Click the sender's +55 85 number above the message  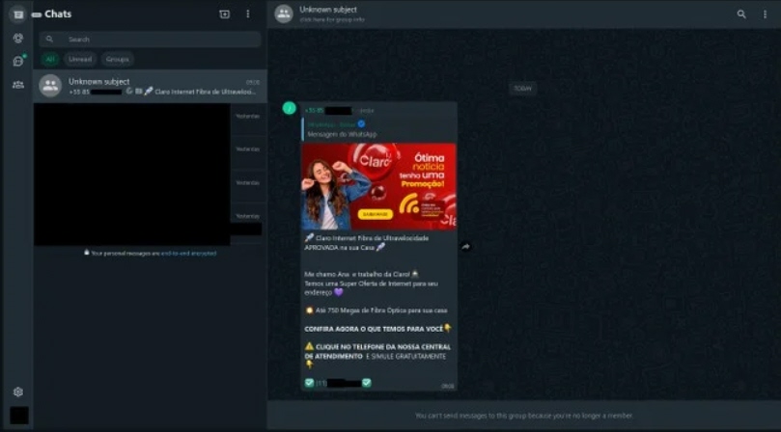click(328, 111)
